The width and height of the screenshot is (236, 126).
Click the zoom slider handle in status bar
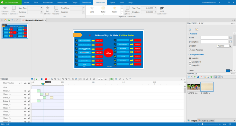point(202,124)
